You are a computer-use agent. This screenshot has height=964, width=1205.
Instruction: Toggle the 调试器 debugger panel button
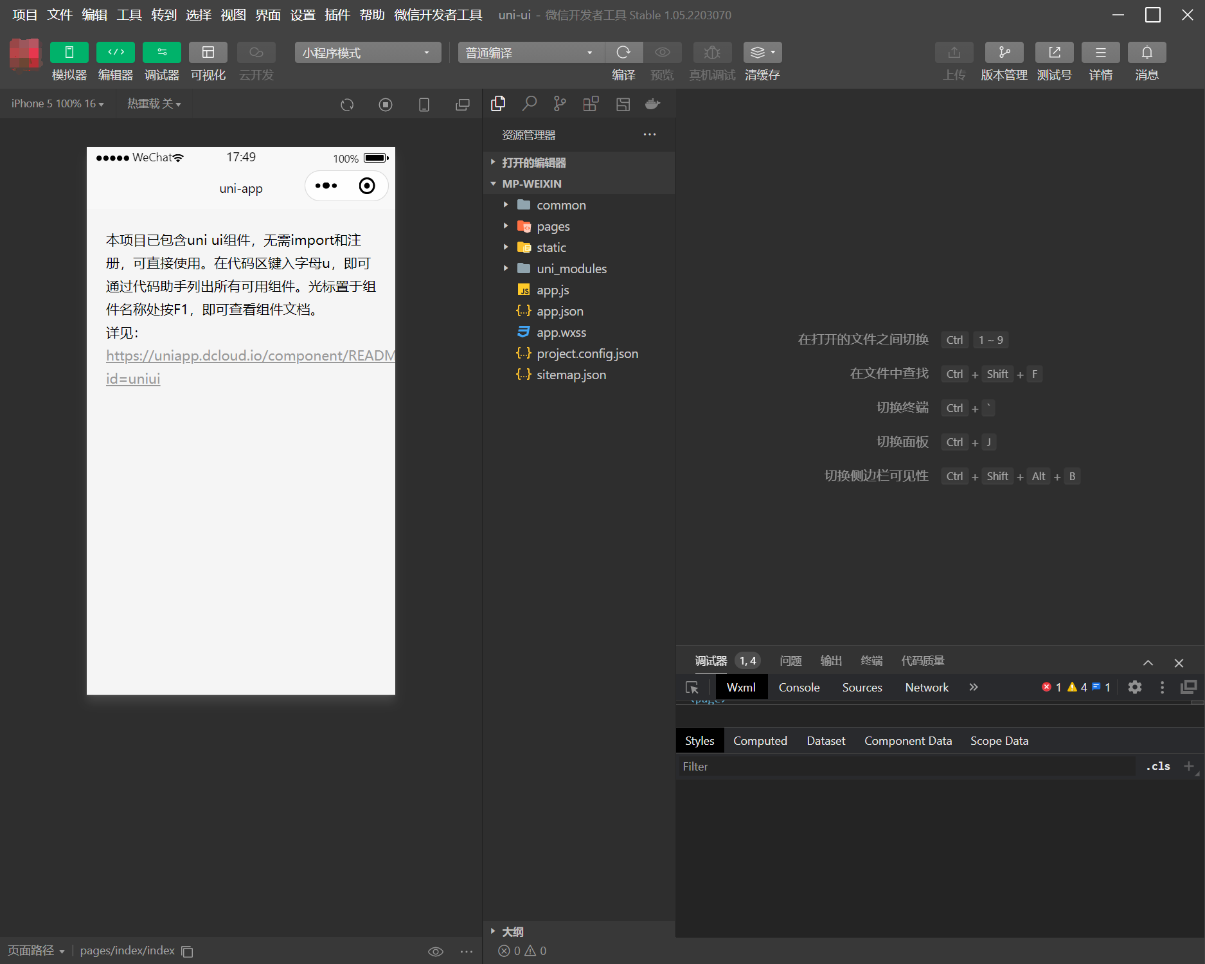[x=162, y=52]
